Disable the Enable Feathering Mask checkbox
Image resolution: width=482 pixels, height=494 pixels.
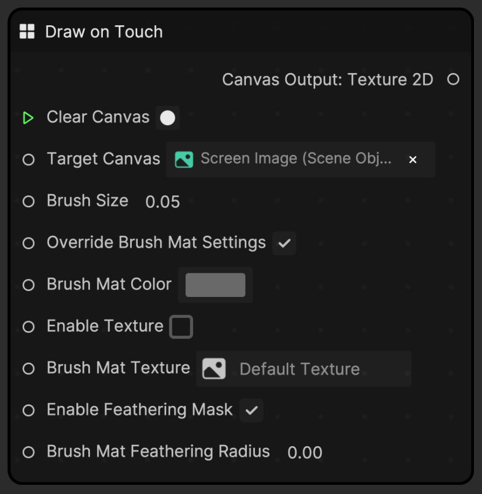(251, 410)
